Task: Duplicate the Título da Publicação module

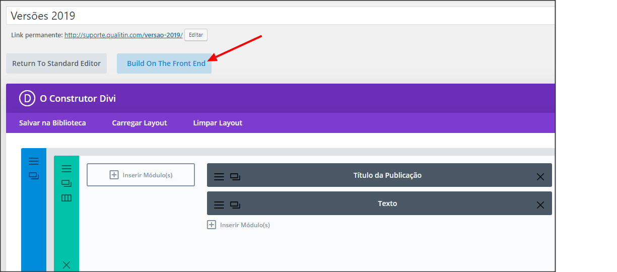Action: [x=235, y=177]
